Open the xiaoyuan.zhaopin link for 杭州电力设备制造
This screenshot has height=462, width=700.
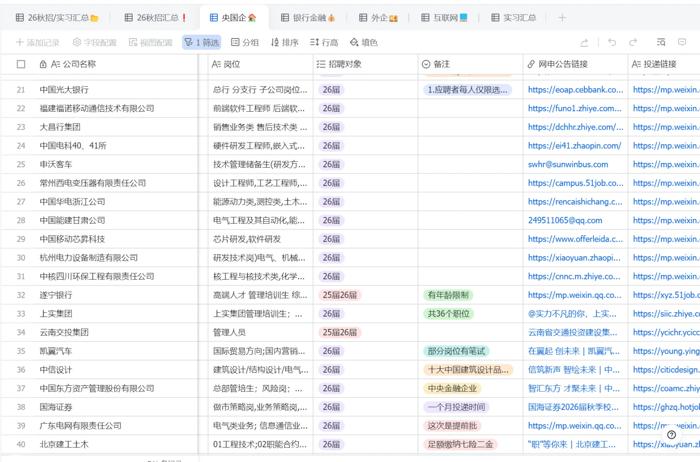[574, 258]
